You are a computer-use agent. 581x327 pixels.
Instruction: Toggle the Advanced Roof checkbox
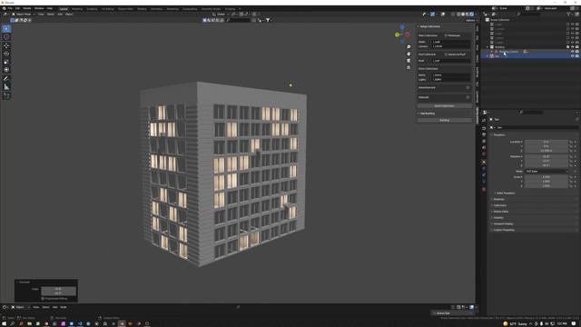(x=446, y=54)
